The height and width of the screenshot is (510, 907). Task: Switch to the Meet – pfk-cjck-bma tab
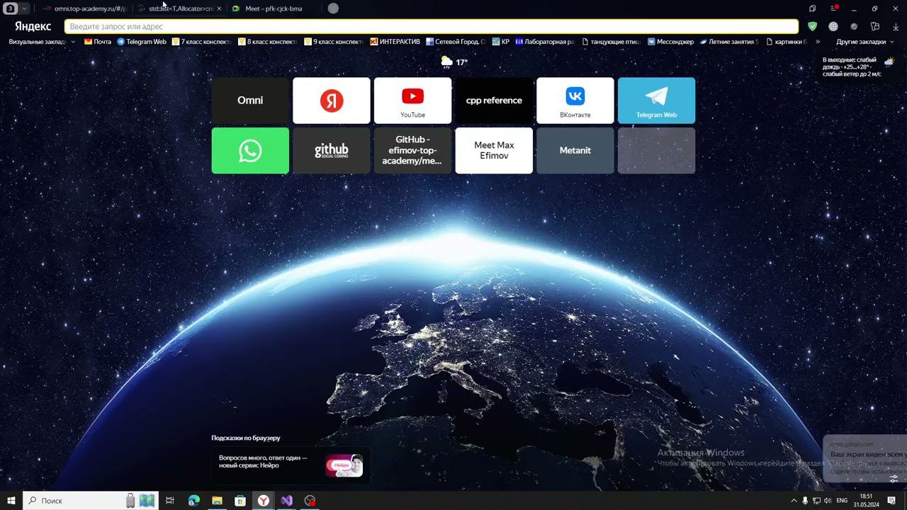click(274, 8)
